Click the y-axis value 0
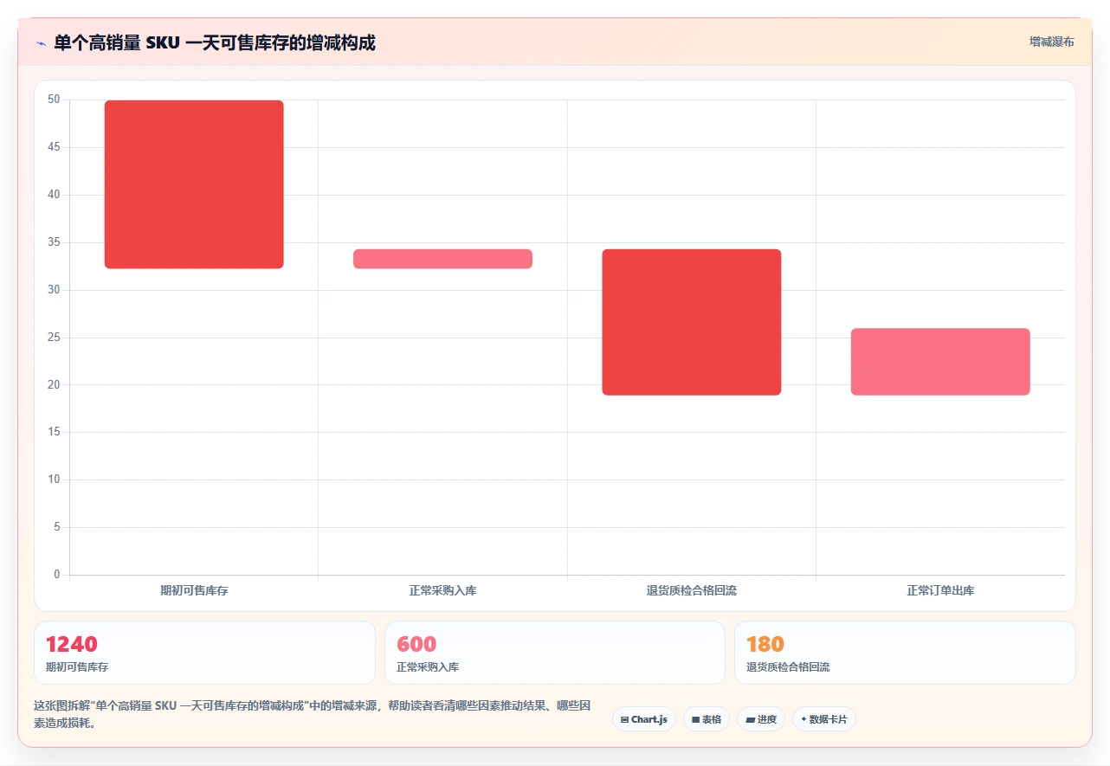 click(57, 575)
